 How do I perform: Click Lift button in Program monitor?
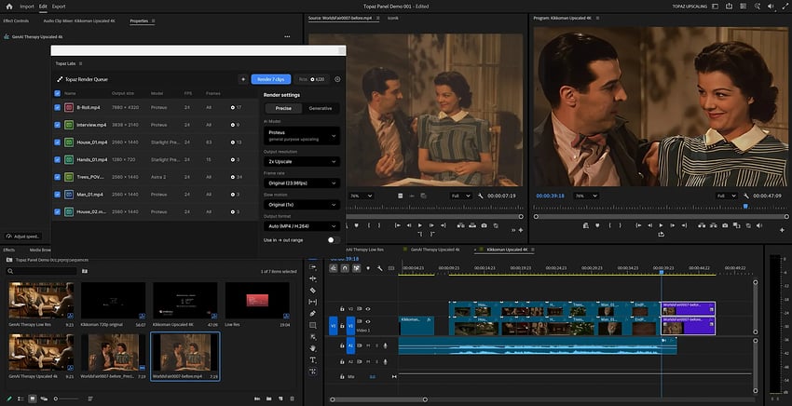(702, 225)
